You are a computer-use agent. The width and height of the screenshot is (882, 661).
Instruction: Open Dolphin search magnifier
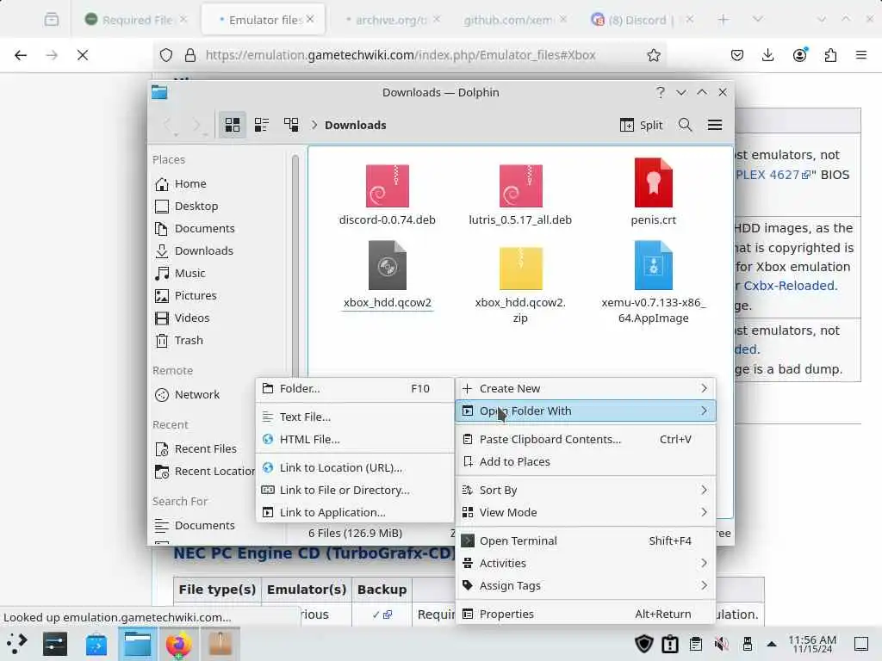(x=685, y=125)
